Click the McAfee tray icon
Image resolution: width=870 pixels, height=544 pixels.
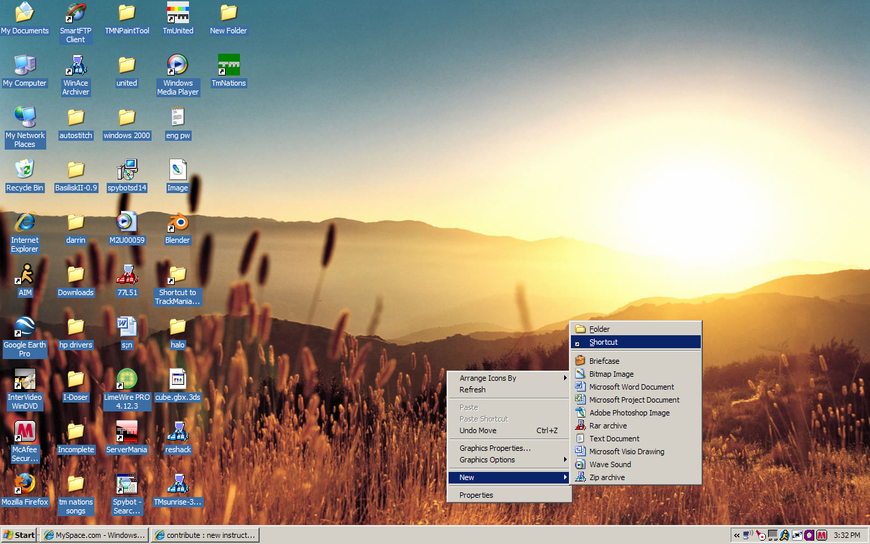(822, 535)
